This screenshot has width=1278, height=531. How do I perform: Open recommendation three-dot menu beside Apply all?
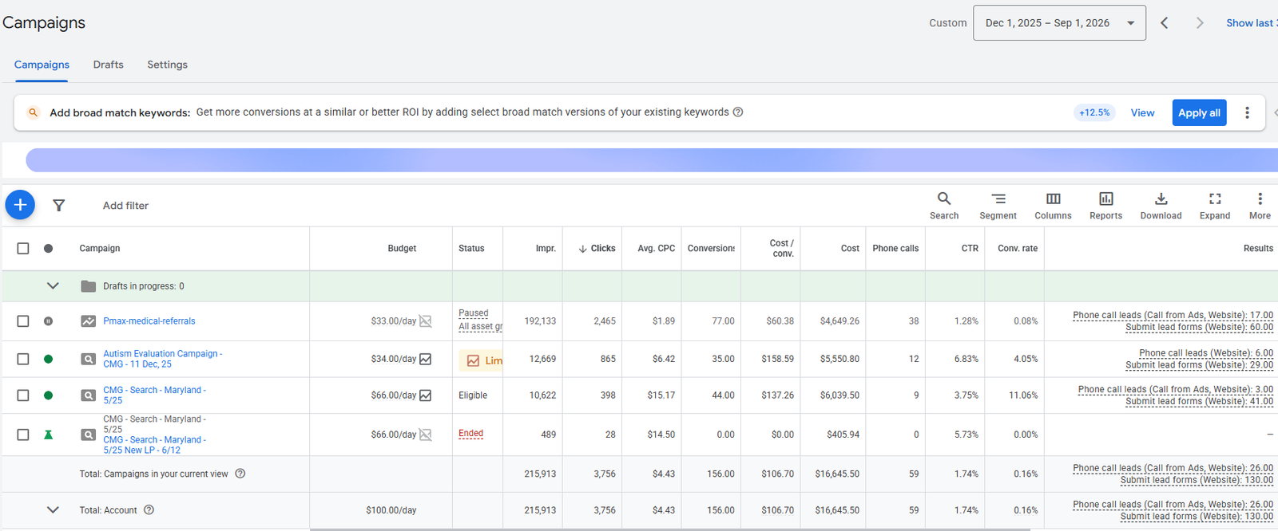(1247, 112)
